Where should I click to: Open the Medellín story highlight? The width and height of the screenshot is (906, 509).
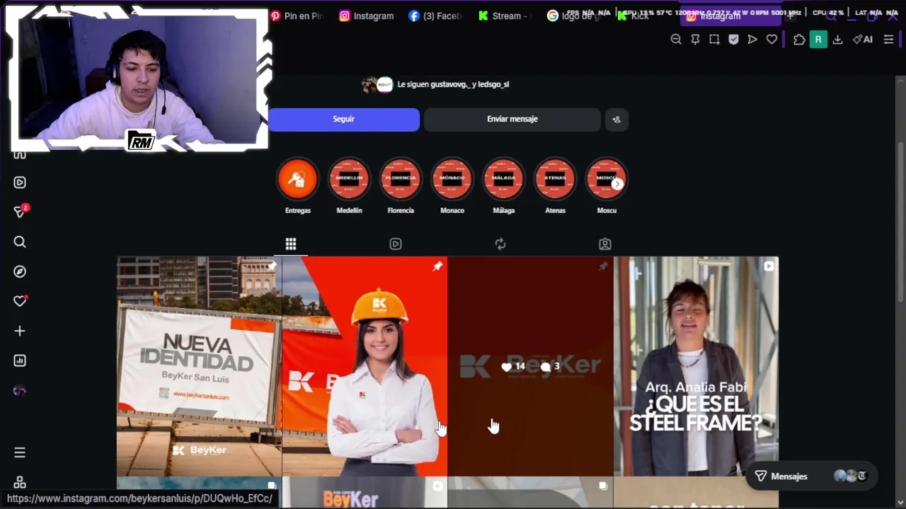(x=349, y=180)
